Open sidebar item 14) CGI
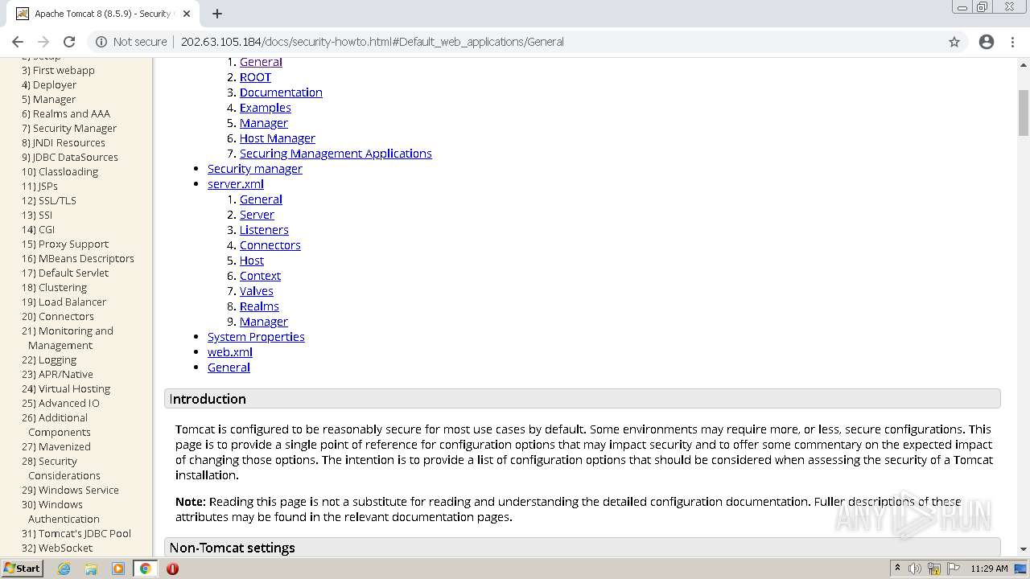The image size is (1030, 579). pyautogui.click(x=38, y=230)
